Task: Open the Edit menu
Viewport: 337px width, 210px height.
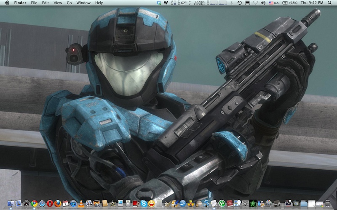Action: [45, 3]
